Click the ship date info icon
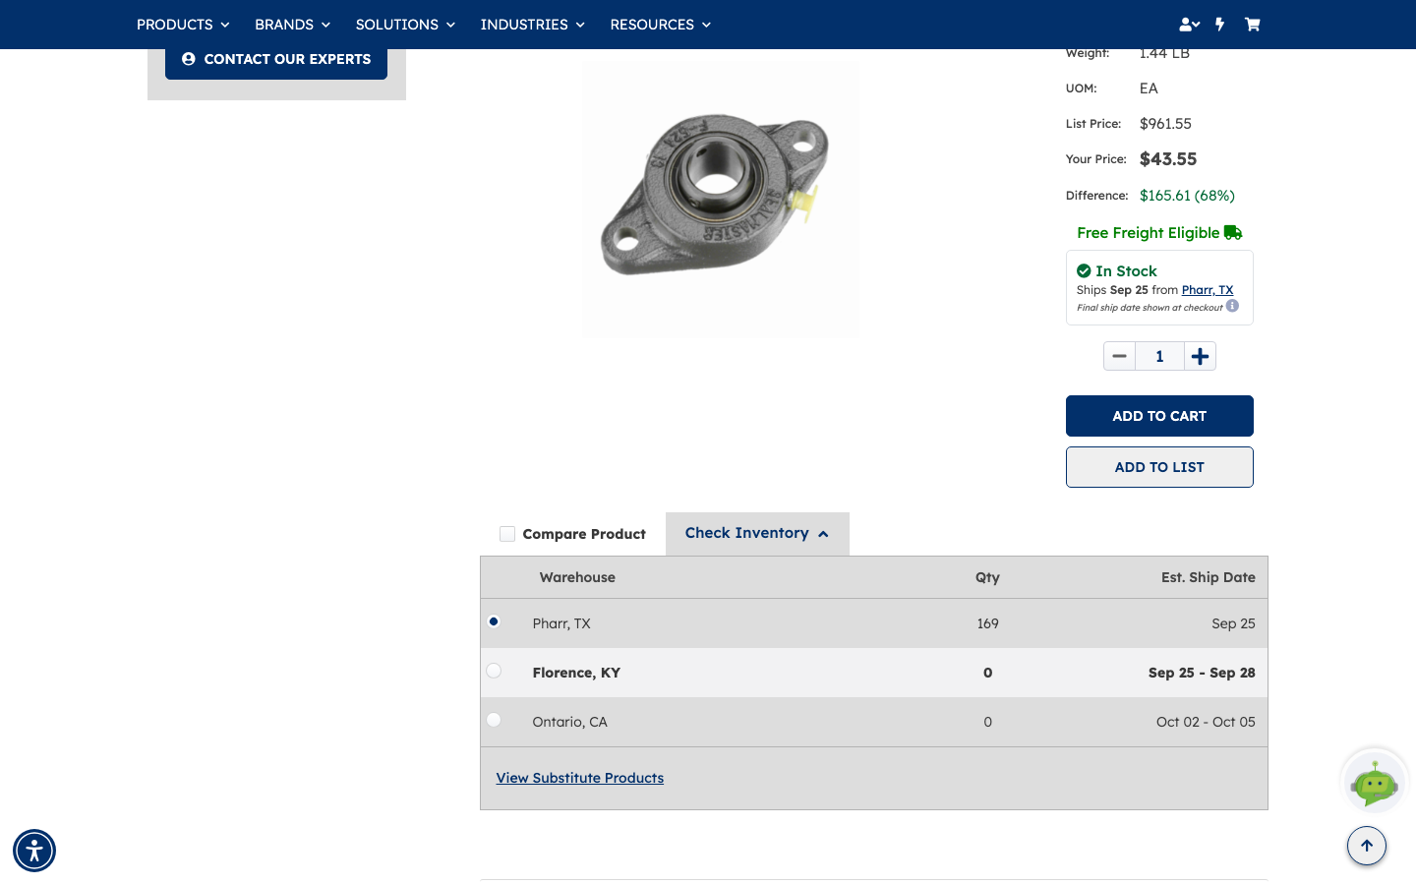 coord(1232,306)
